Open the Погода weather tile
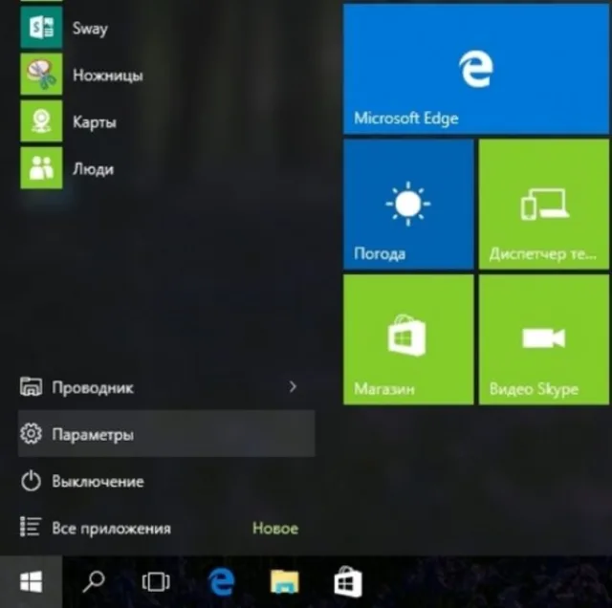Image resolution: width=612 pixels, height=608 pixels. [x=408, y=204]
